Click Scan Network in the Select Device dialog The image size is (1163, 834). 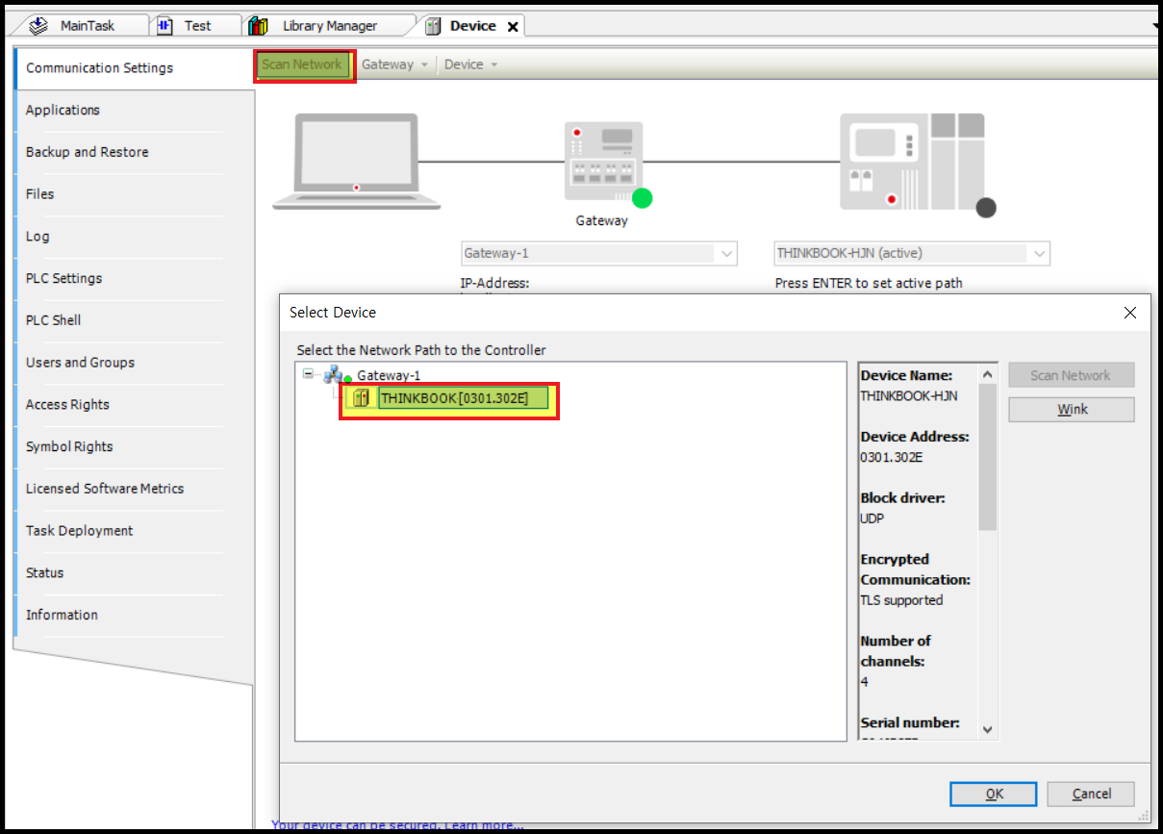click(x=1071, y=375)
